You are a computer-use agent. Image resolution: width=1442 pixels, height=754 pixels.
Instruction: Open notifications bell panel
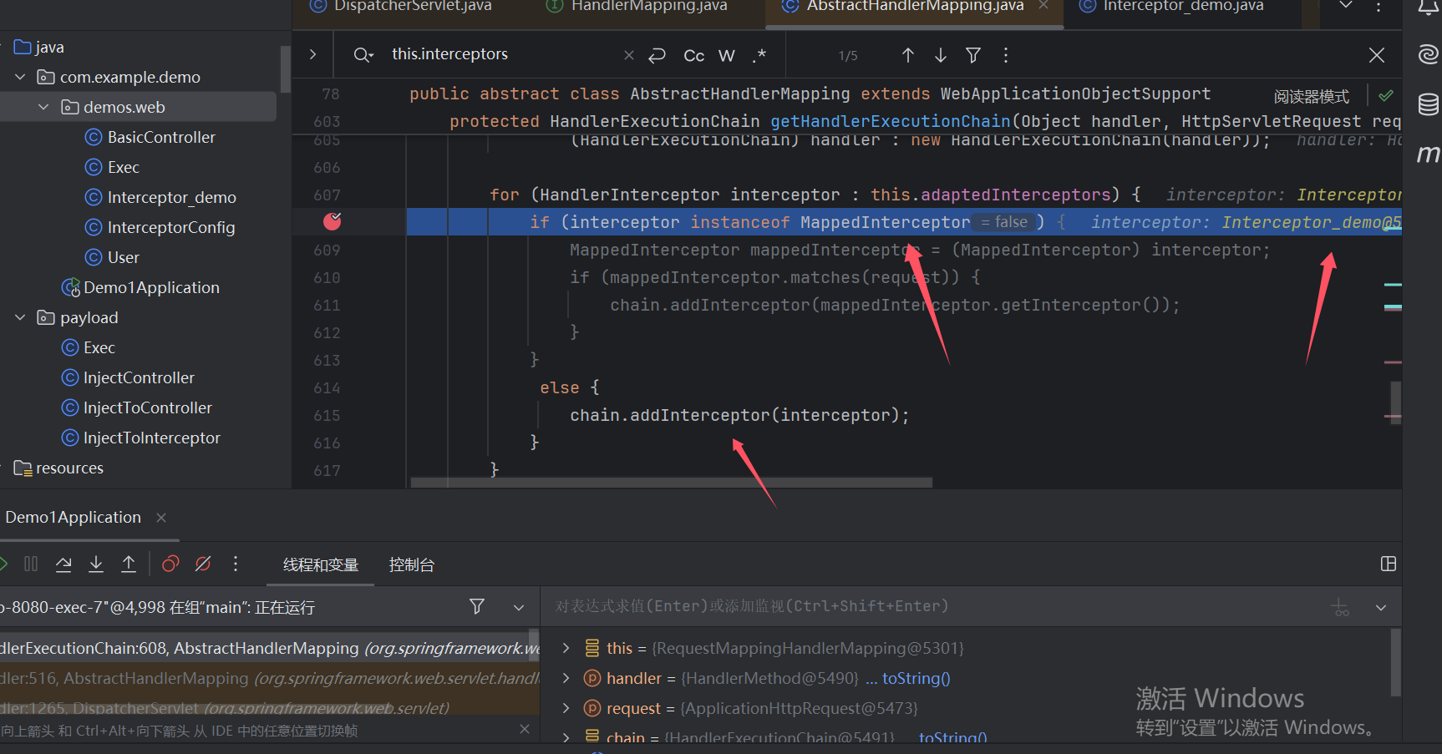pos(1428,8)
